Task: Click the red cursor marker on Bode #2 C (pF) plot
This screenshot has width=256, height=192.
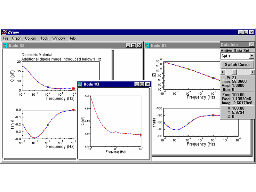Action: point(74,89)
